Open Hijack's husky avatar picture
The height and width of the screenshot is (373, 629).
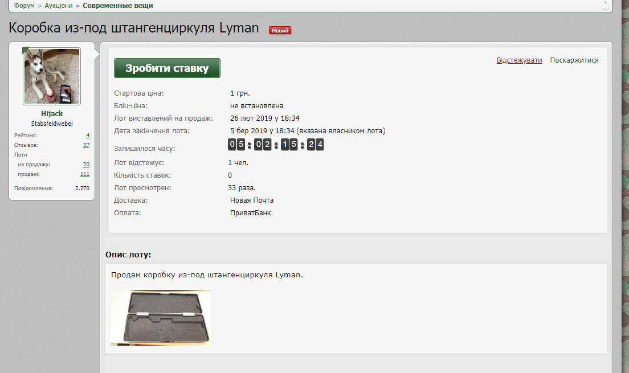click(x=52, y=76)
